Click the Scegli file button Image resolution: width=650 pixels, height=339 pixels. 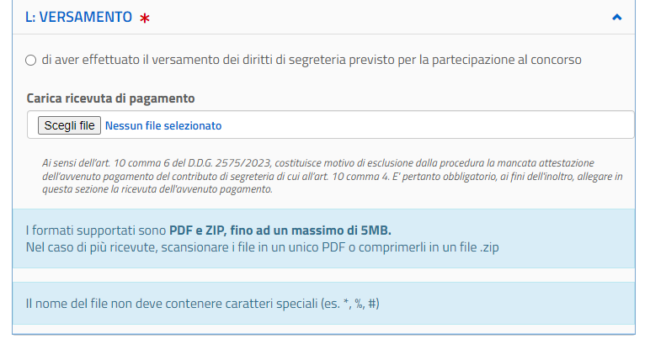click(x=69, y=125)
